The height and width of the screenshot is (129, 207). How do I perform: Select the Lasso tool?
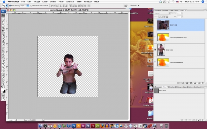3,21
